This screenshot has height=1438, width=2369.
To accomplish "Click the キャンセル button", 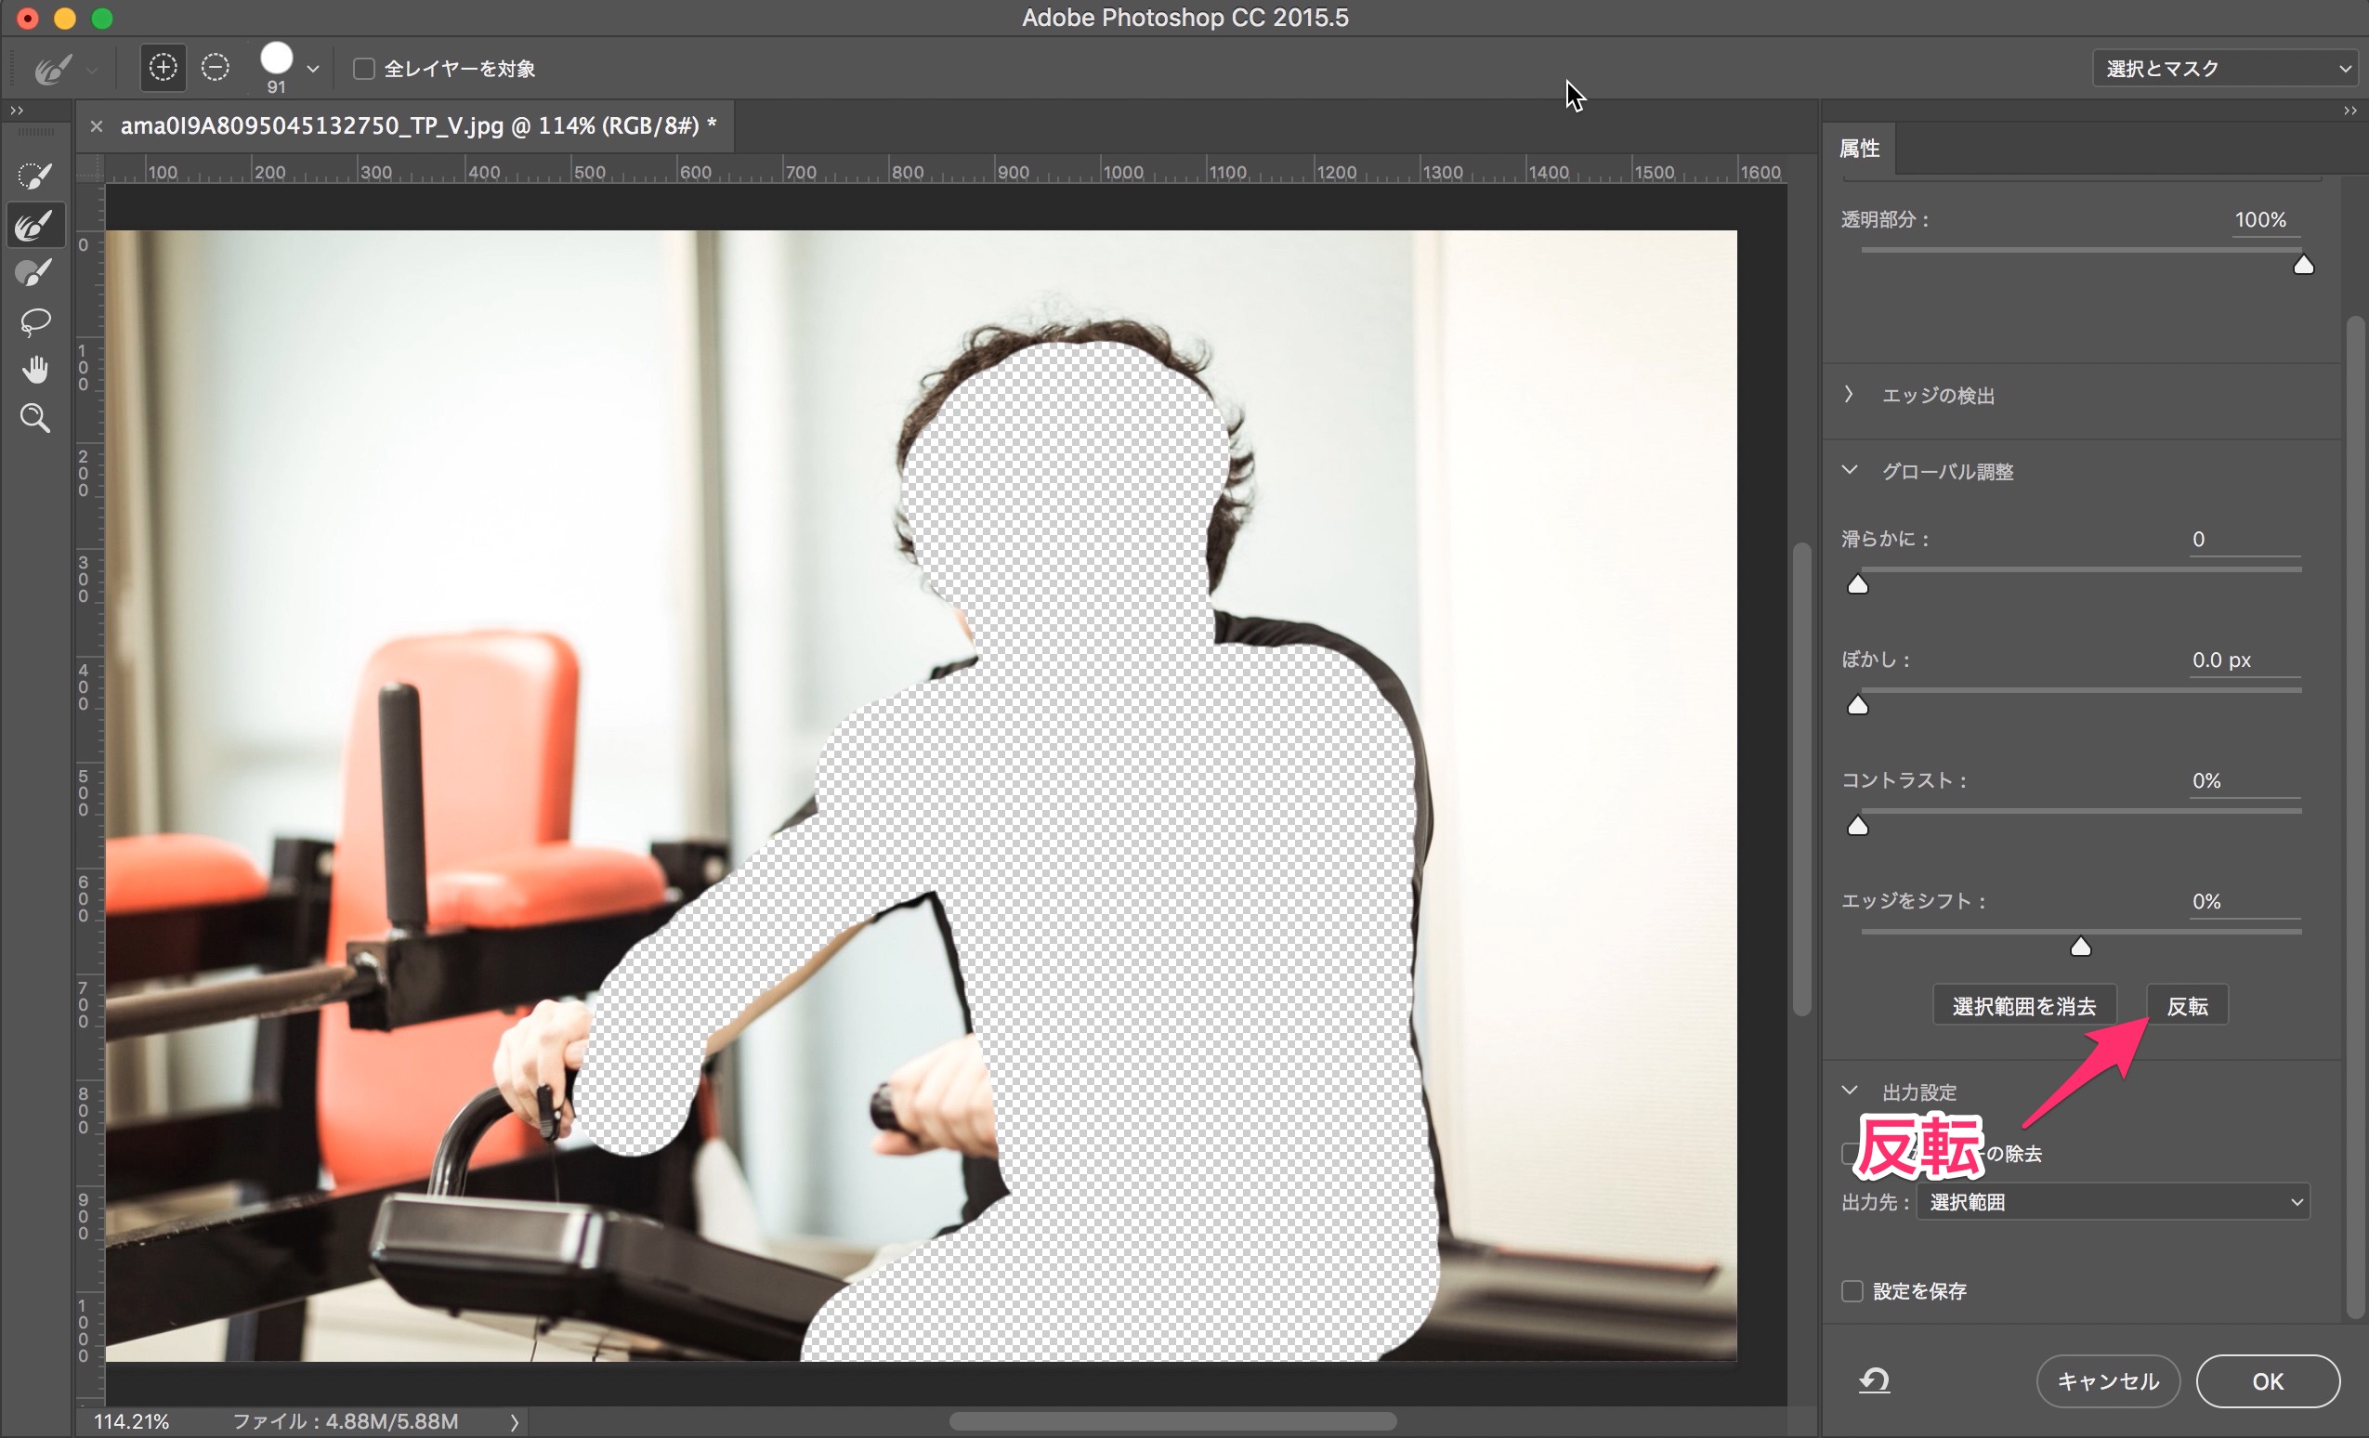I will pos(2108,1381).
